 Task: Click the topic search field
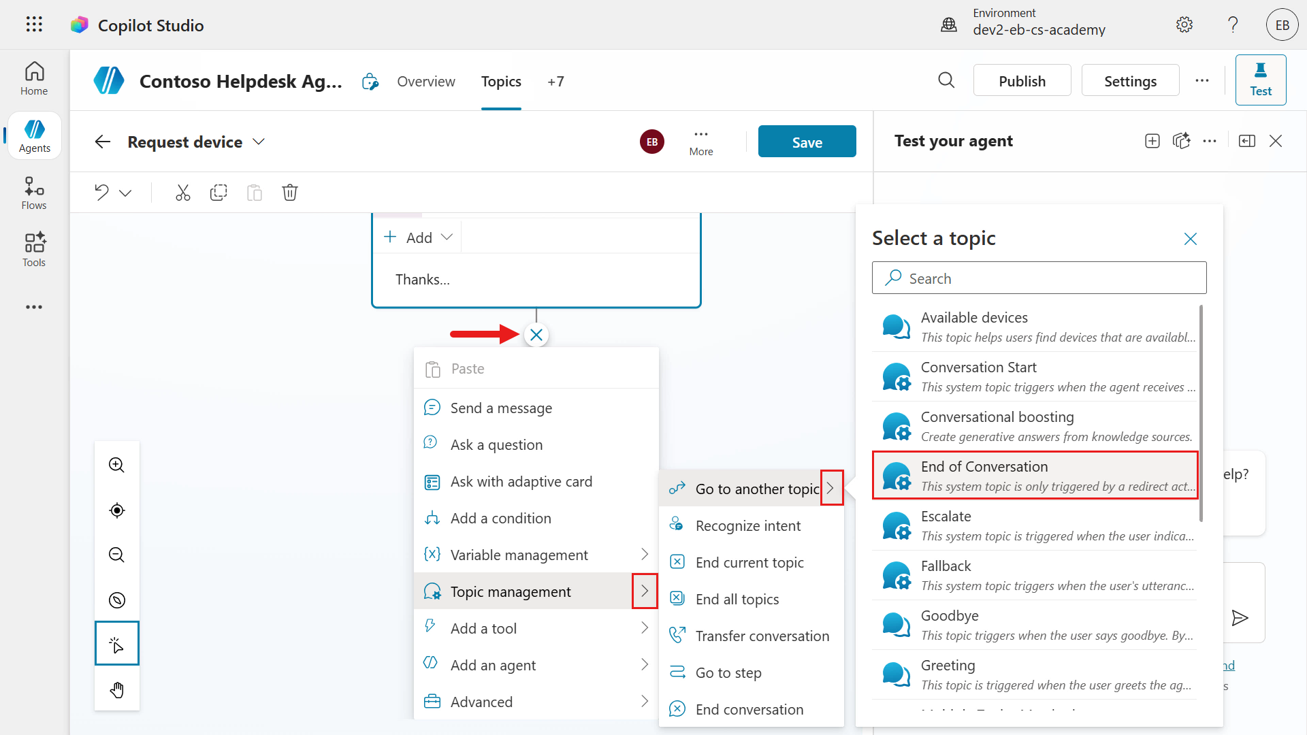tap(1039, 278)
